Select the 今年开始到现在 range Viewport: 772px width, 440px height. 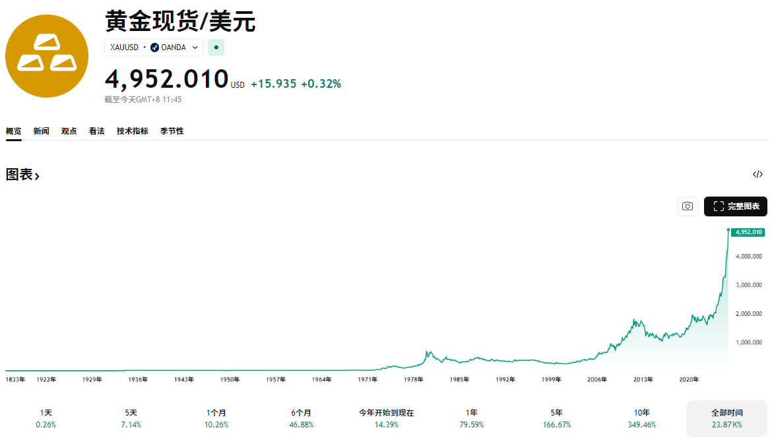(x=386, y=418)
